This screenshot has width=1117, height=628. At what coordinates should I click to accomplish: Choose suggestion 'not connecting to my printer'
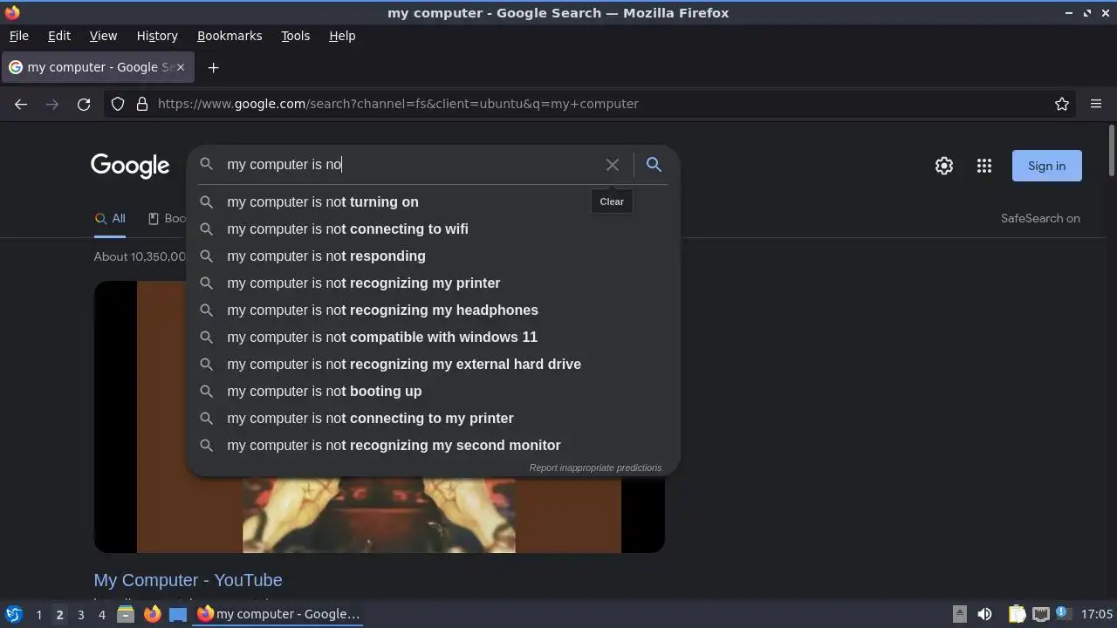tap(434, 418)
